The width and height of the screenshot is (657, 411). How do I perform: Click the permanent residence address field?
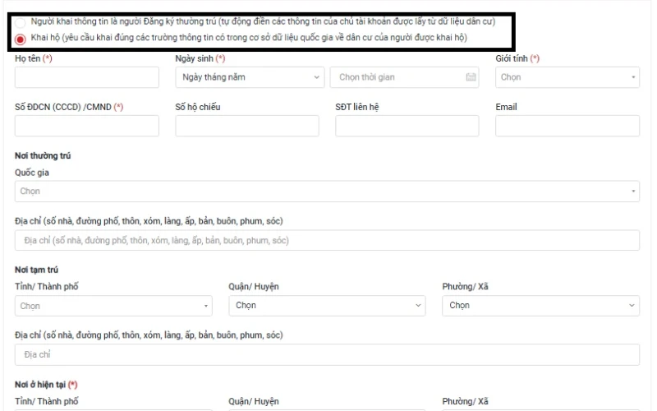tap(327, 241)
